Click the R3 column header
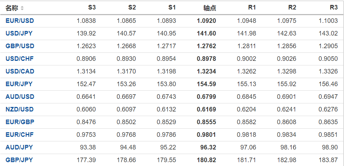The width and height of the screenshot is (344, 166). 334,7
